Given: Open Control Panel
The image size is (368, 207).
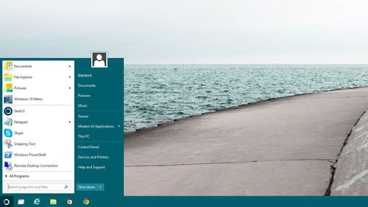Looking at the screenshot, I should [x=88, y=147].
